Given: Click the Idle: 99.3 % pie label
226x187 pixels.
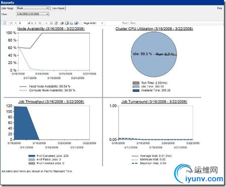Looking at the screenshot, I should [x=142, y=54].
